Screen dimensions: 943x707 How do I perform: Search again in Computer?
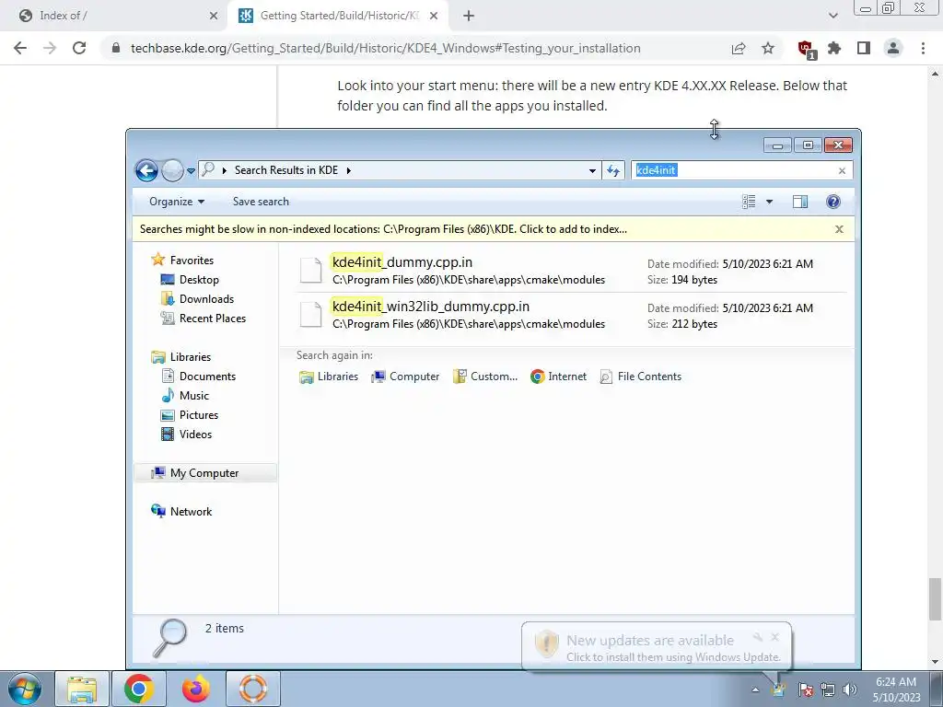tap(405, 377)
